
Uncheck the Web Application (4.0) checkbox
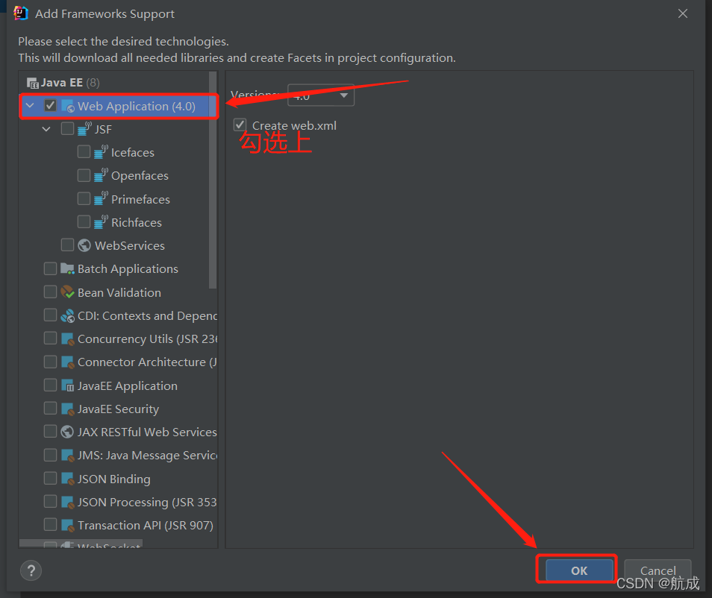click(51, 106)
